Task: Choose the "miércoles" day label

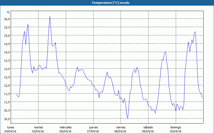Action: [x=66, y=127]
